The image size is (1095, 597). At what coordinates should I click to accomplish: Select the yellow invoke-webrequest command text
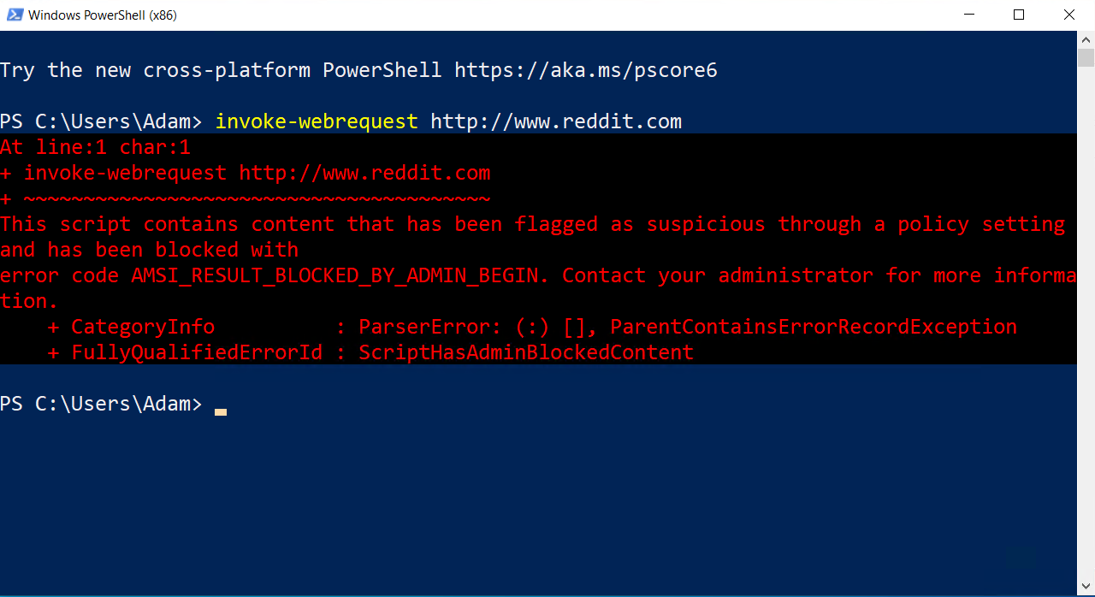click(x=316, y=121)
